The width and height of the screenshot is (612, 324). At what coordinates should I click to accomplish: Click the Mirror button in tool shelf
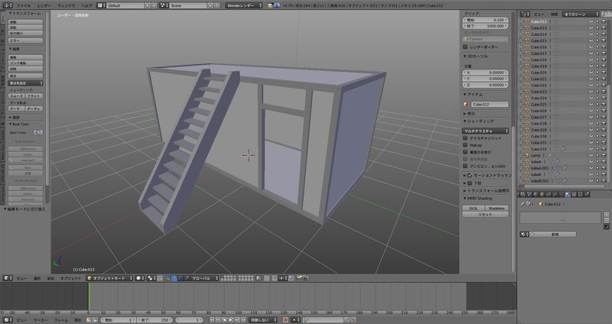[25, 40]
